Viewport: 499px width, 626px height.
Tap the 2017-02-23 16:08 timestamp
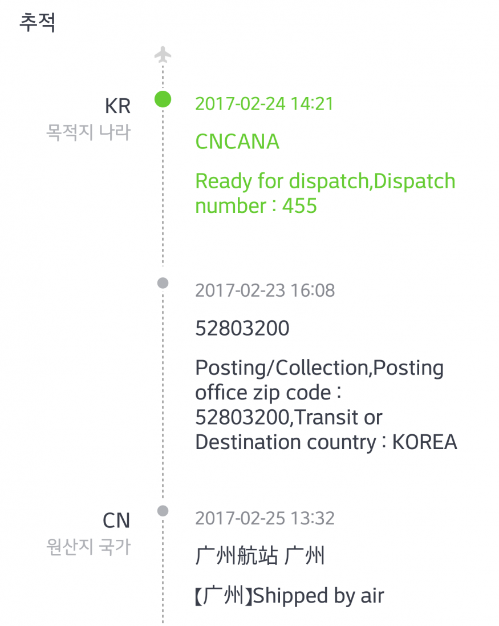tap(265, 290)
